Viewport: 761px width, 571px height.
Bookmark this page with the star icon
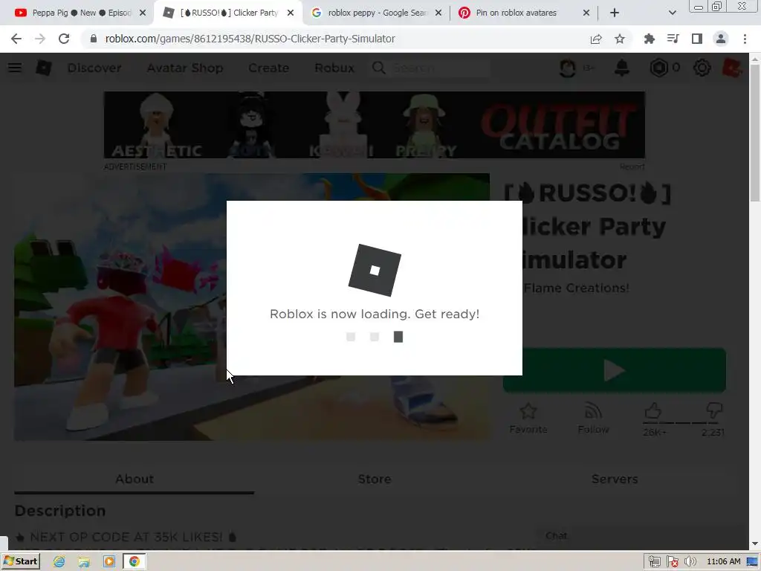pos(620,39)
